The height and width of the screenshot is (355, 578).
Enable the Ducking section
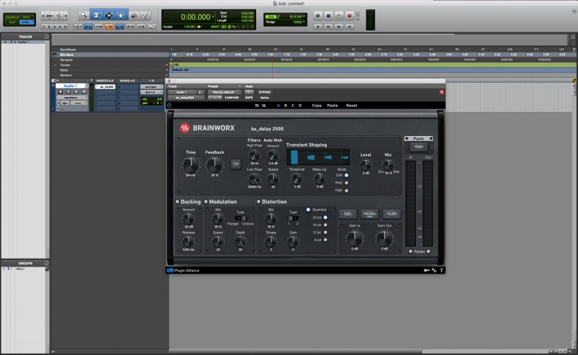(178, 202)
